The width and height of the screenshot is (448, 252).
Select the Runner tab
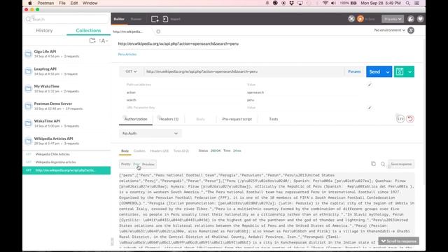(x=136, y=19)
